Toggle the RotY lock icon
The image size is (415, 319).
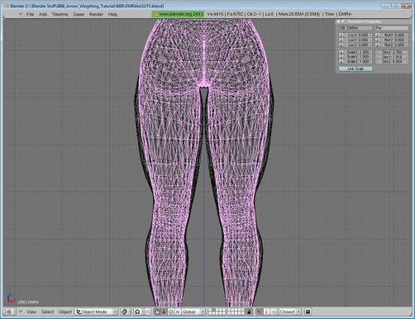(378, 40)
